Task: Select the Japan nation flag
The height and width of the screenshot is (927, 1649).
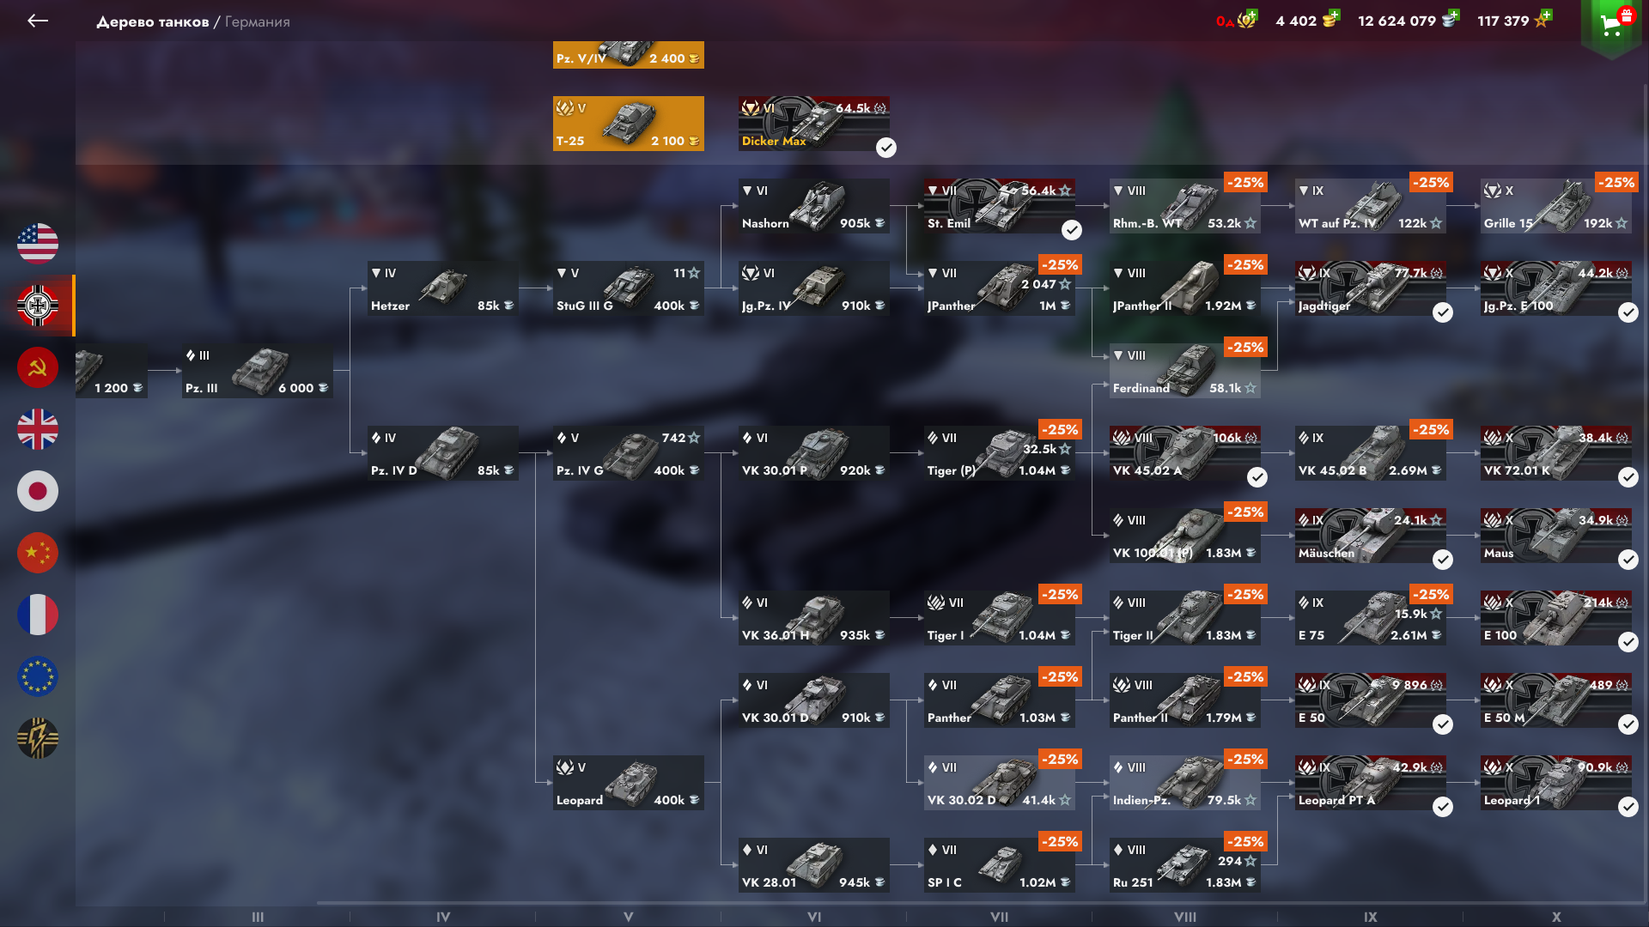Action: pyautogui.click(x=38, y=491)
